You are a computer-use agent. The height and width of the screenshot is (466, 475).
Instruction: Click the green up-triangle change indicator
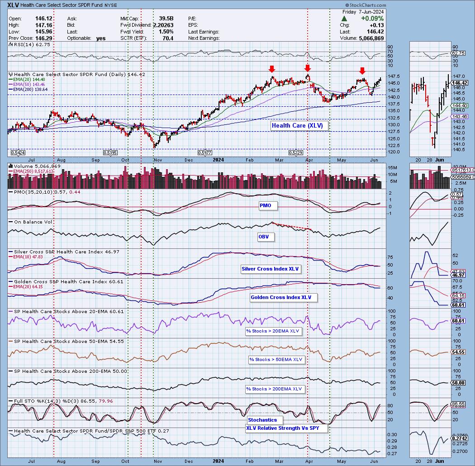[344, 19]
